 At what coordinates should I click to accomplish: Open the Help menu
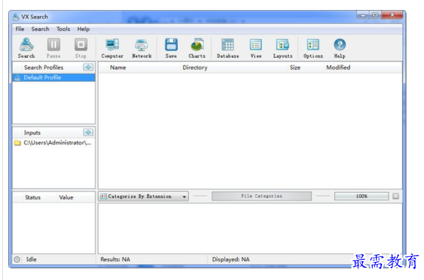click(83, 29)
